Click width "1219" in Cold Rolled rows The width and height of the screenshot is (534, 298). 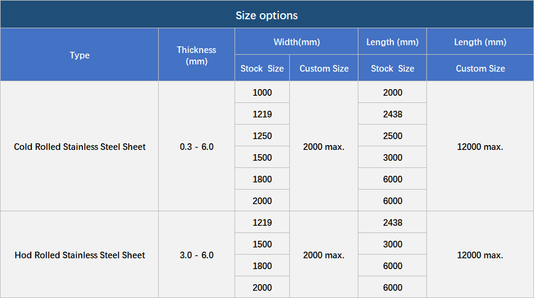coord(262,114)
